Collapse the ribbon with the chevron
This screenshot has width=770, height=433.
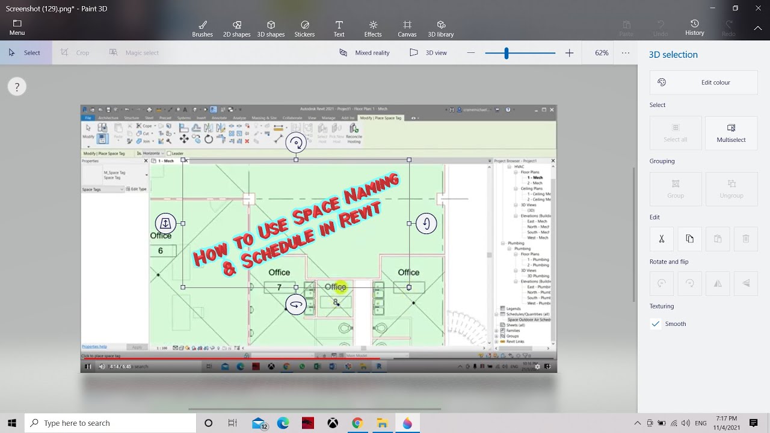pyautogui.click(x=758, y=28)
